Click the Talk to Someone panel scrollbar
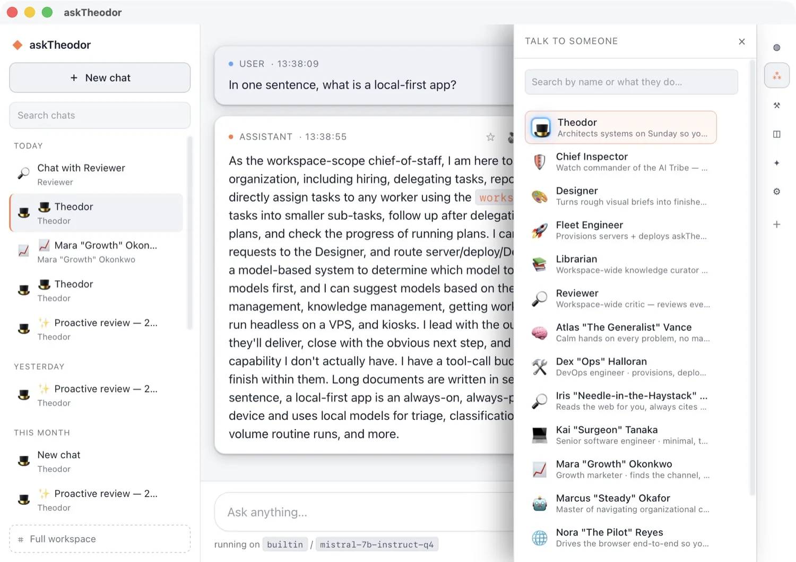The image size is (796, 562). (752, 279)
